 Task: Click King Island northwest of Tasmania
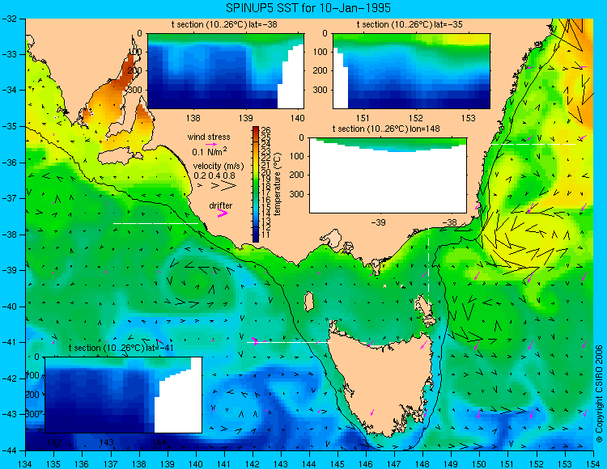click(x=308, y=302)
